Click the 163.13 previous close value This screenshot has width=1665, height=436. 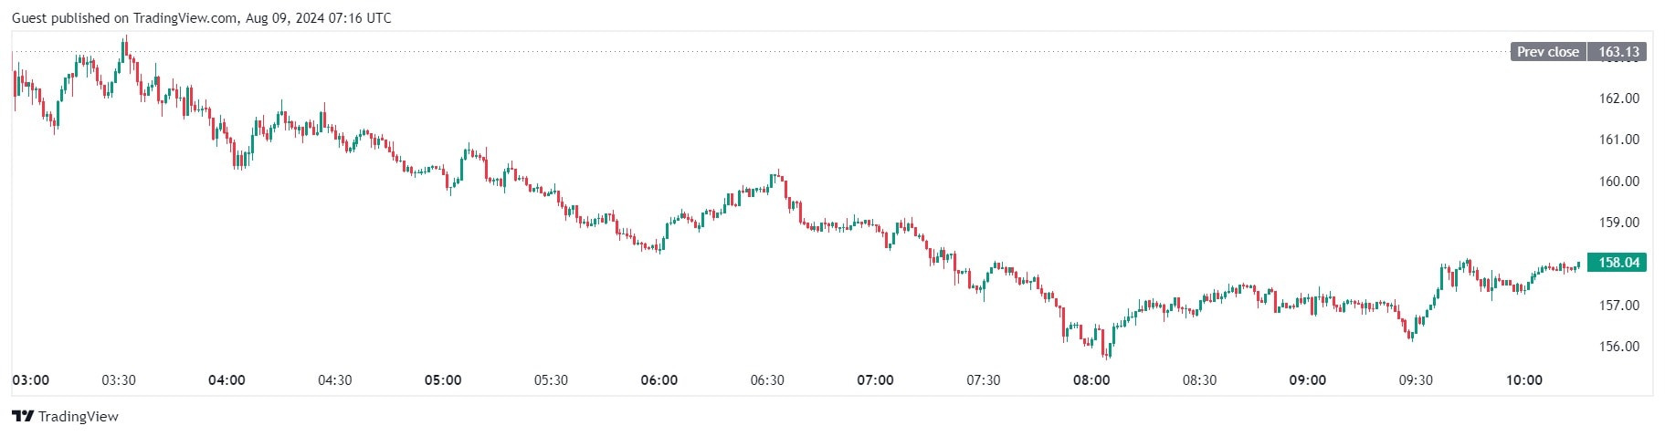[1618, 52]
